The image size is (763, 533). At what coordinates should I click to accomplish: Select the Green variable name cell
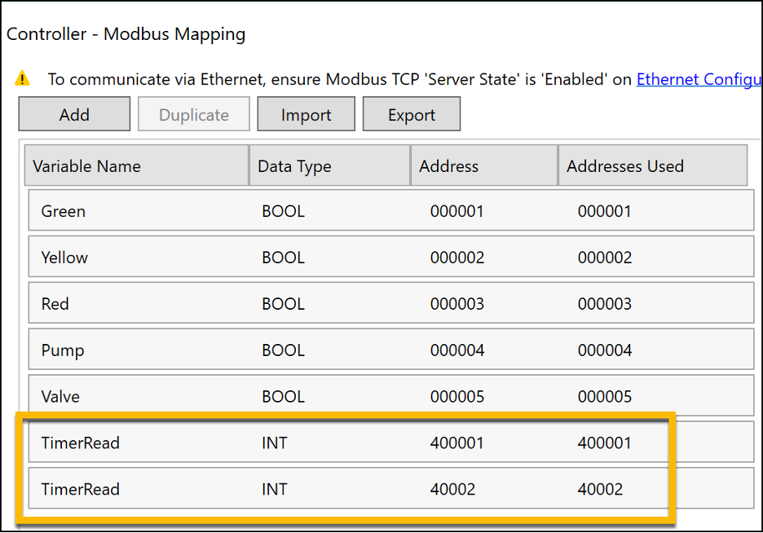tap(64, 211)
